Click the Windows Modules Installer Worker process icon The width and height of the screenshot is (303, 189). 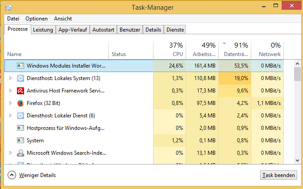coord(20,66)
